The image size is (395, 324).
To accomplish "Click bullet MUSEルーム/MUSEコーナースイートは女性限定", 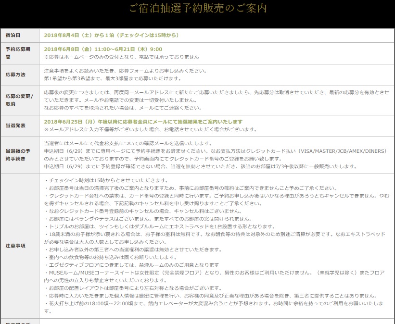I will coord(215,276).
